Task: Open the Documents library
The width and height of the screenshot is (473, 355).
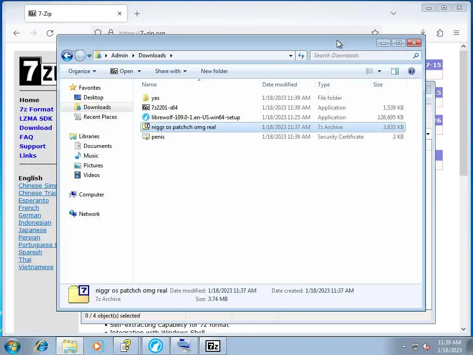Action: point(97,146)
